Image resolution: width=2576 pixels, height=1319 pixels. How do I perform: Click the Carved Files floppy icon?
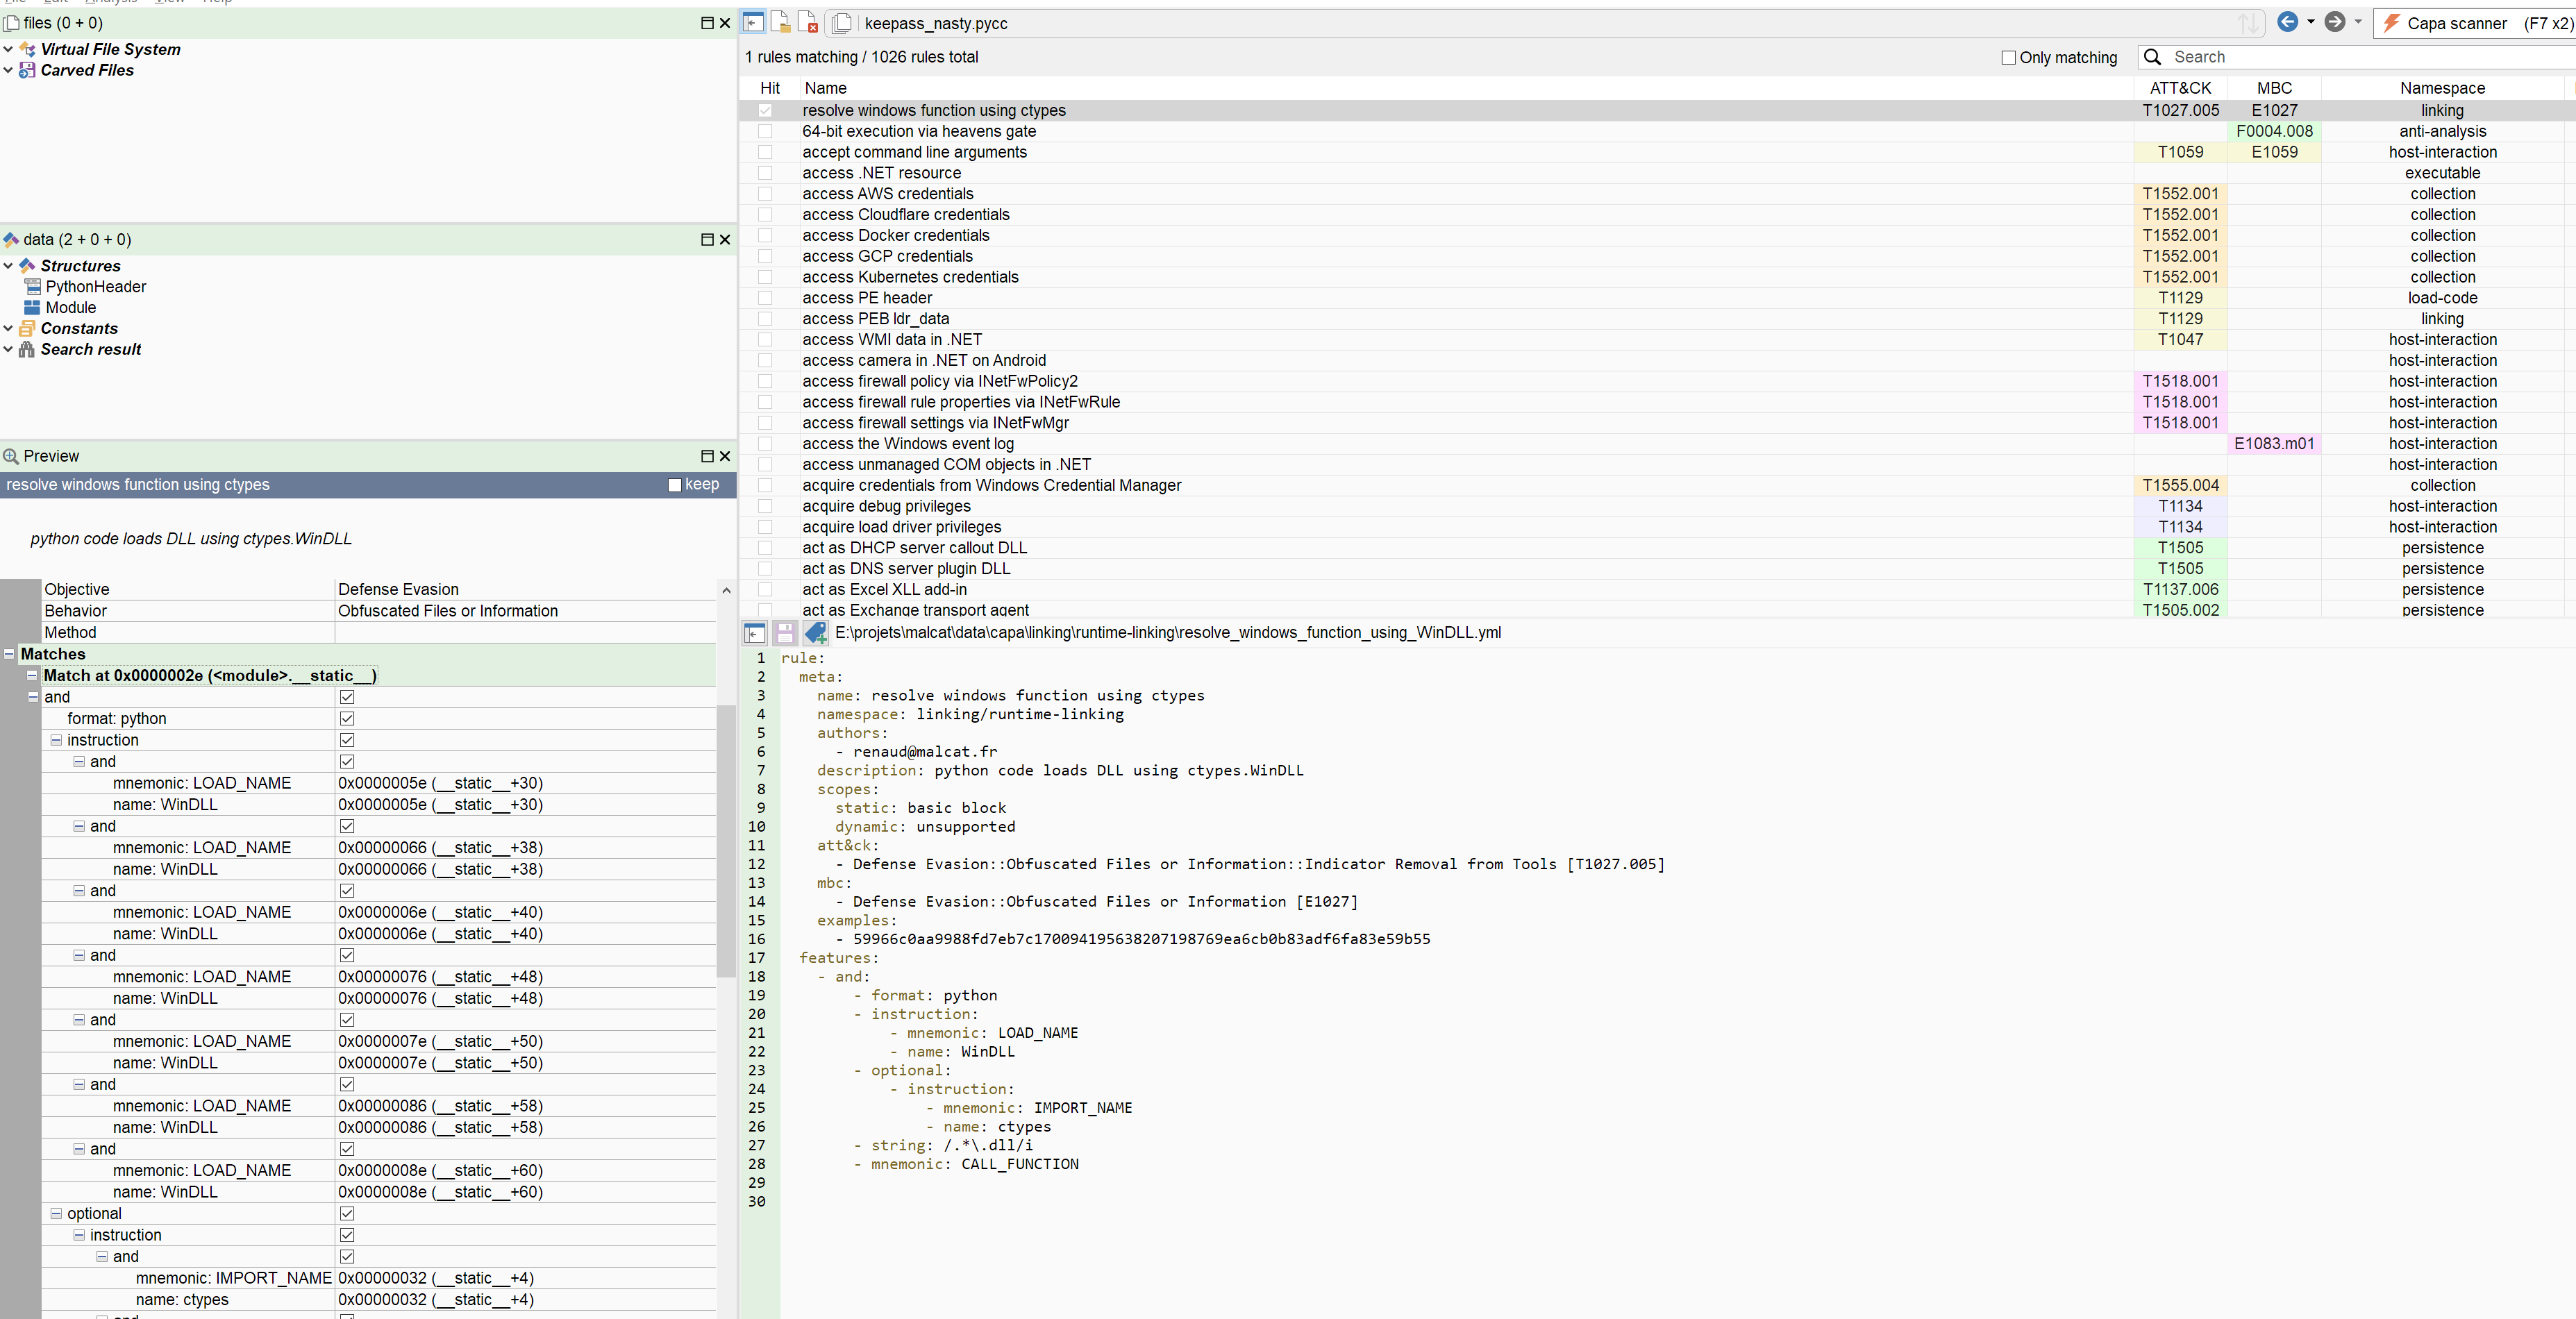tap(28, 70)
